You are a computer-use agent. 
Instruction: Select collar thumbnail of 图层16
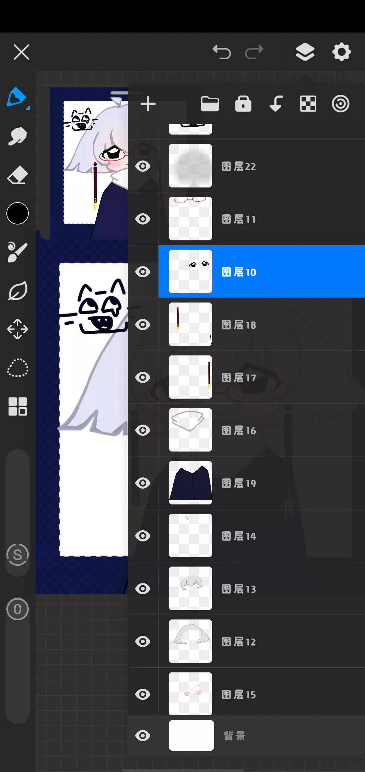(190, 430)
